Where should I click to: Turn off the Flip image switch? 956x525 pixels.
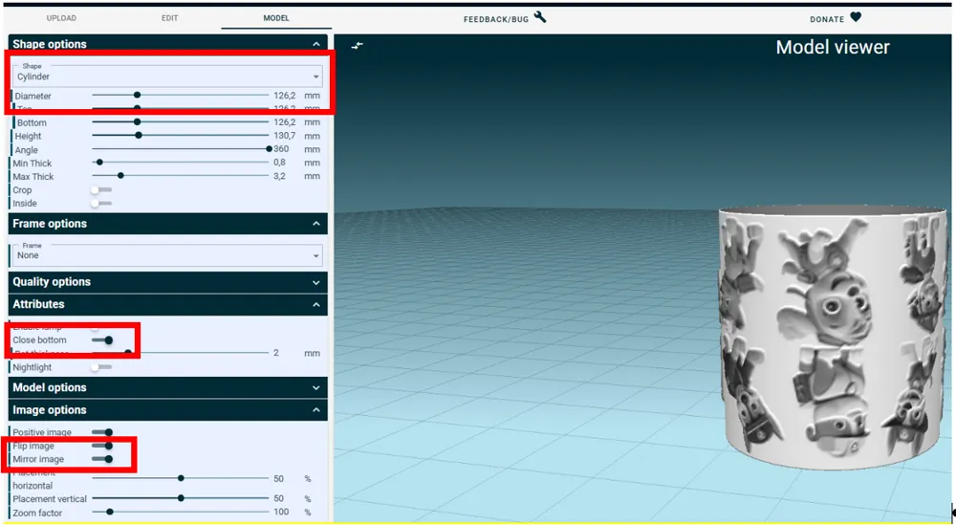[102, 446]
